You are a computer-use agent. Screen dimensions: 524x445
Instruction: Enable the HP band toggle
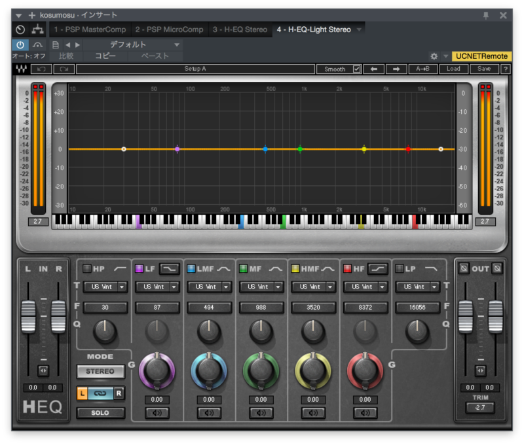tap(87, 268)
